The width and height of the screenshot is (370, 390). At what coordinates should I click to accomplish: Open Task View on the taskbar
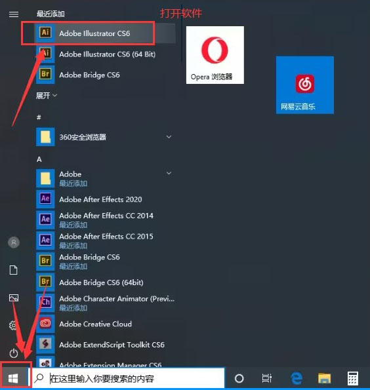267,378
